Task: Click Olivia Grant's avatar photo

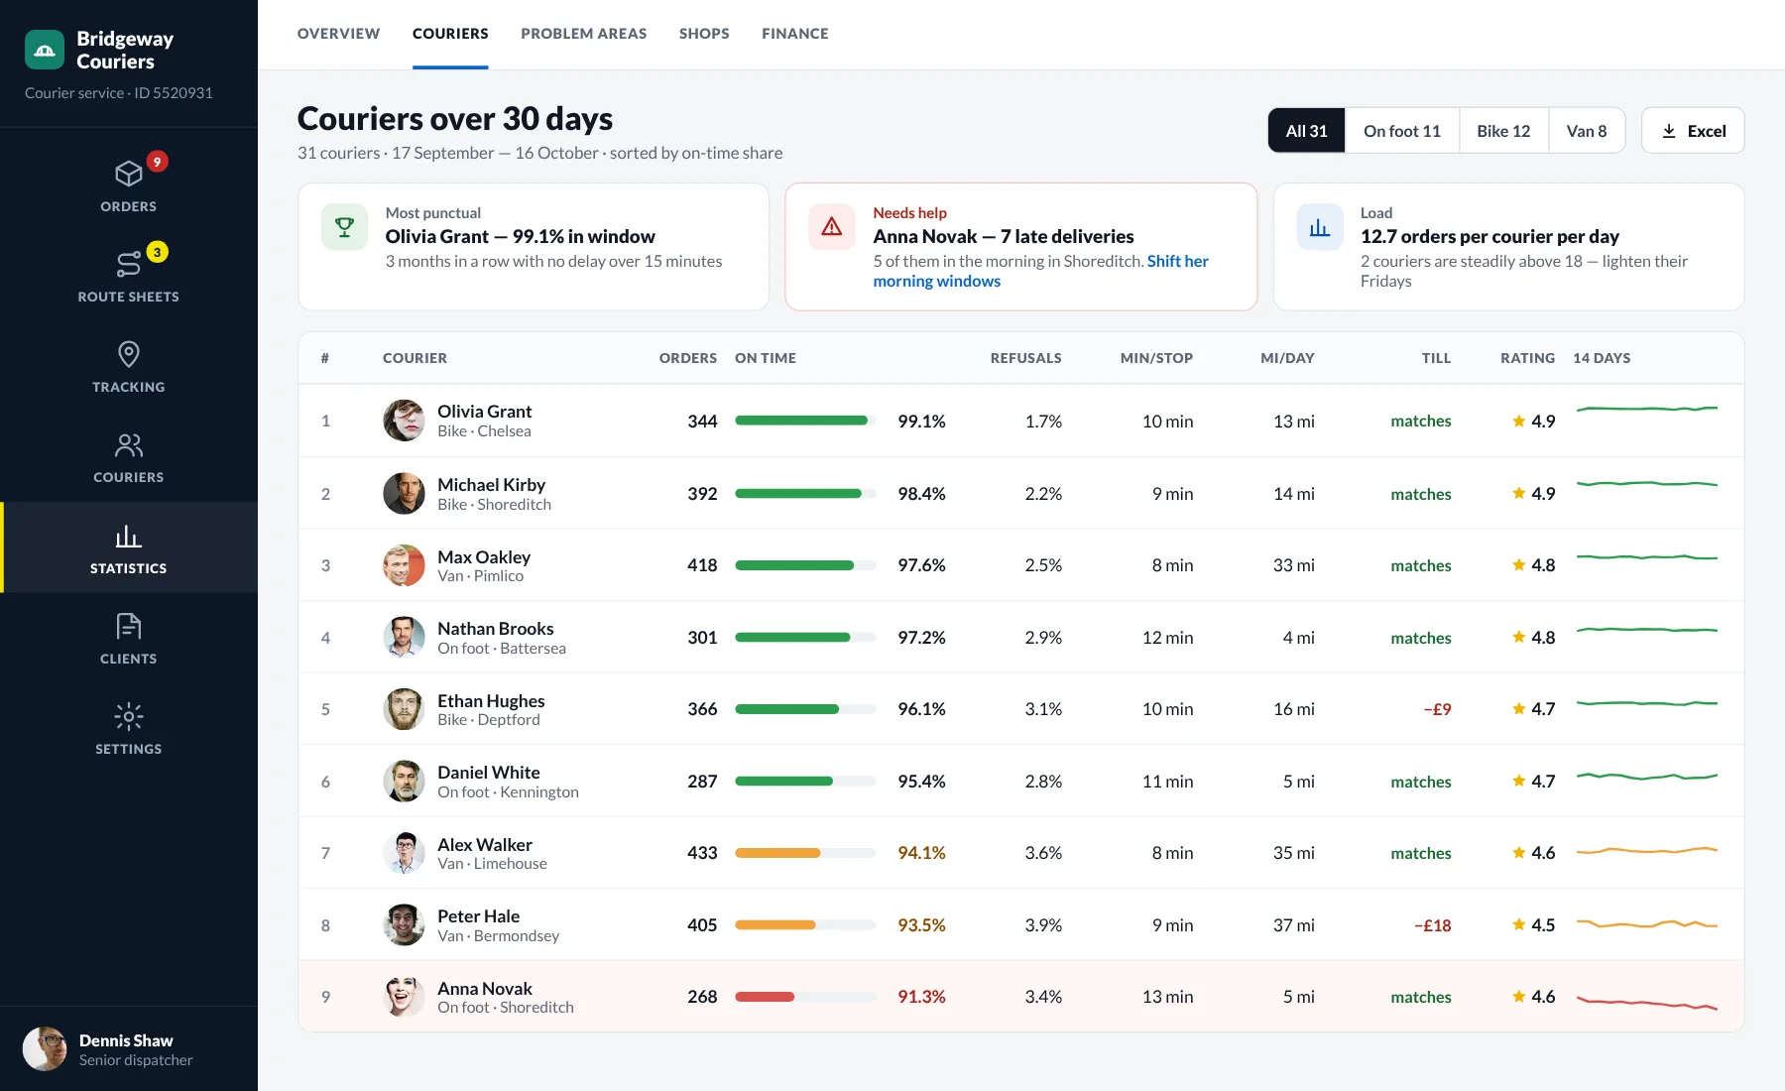Action: pyautogui.click(x=404, y=421)
